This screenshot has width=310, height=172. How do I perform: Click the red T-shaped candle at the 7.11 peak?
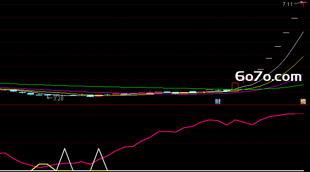304,4
